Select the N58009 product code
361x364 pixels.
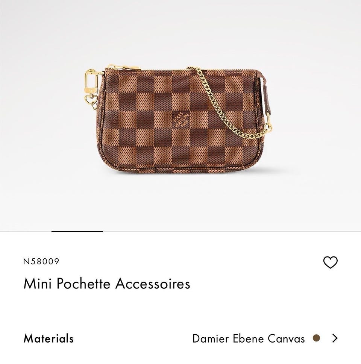[41, 262]
